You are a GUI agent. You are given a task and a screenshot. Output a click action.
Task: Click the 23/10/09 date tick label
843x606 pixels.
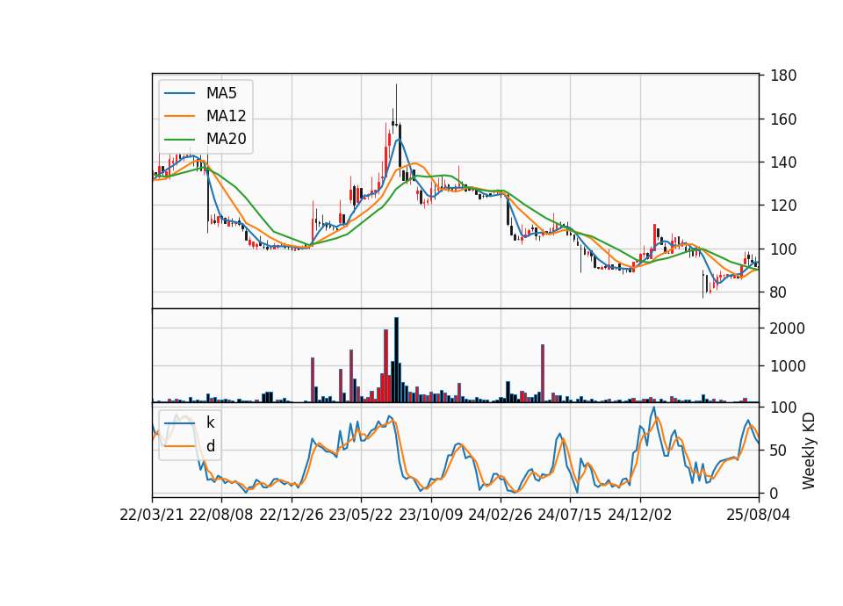tap(430, 515)
